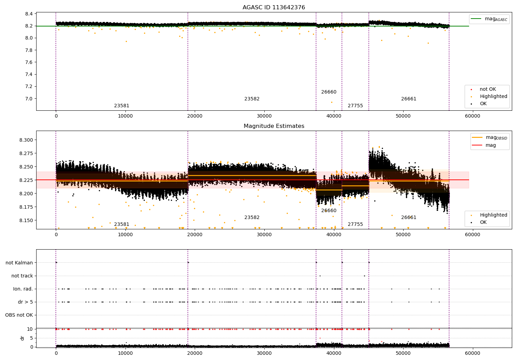
Task: Click the 10000 x-tick under the bottom plot
Action: [125, 353]
